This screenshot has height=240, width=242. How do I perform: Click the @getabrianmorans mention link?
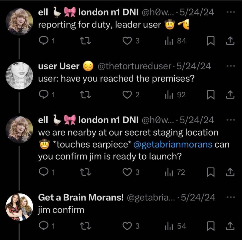[x=173, y=145]
